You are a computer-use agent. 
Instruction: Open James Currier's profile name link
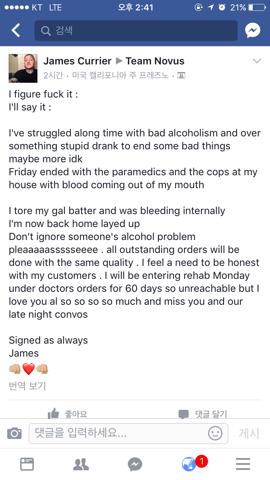77,61
